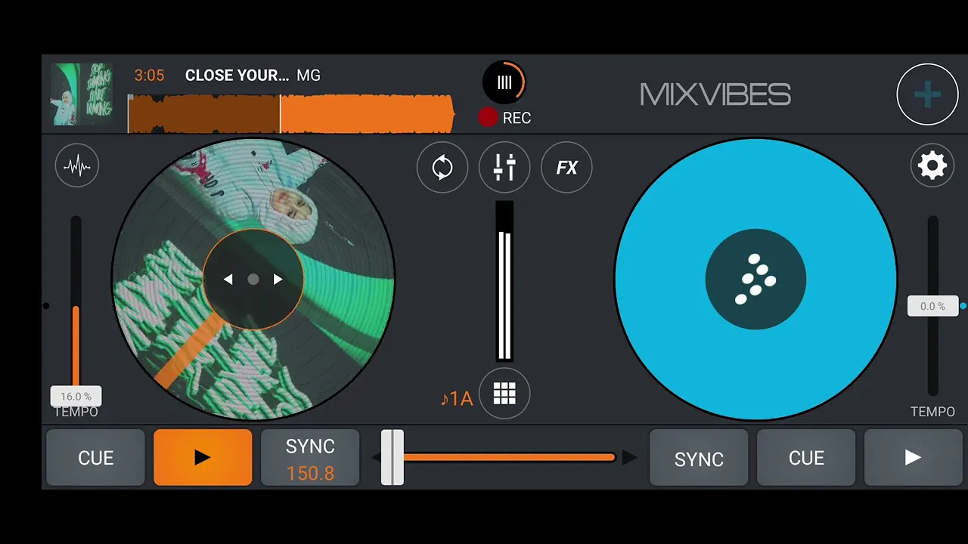Play the right deck
This screenshot has width=968, height=544.
(913, 458)
